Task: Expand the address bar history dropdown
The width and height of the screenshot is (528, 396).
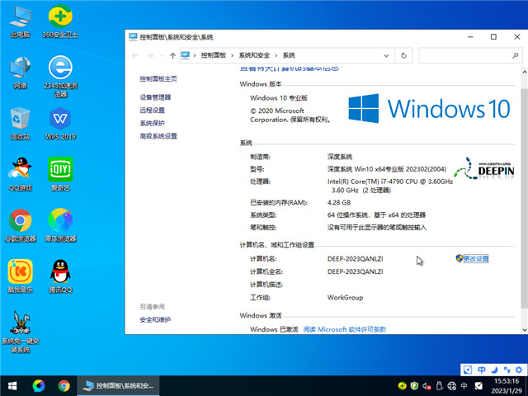Action: pos(386,55)
